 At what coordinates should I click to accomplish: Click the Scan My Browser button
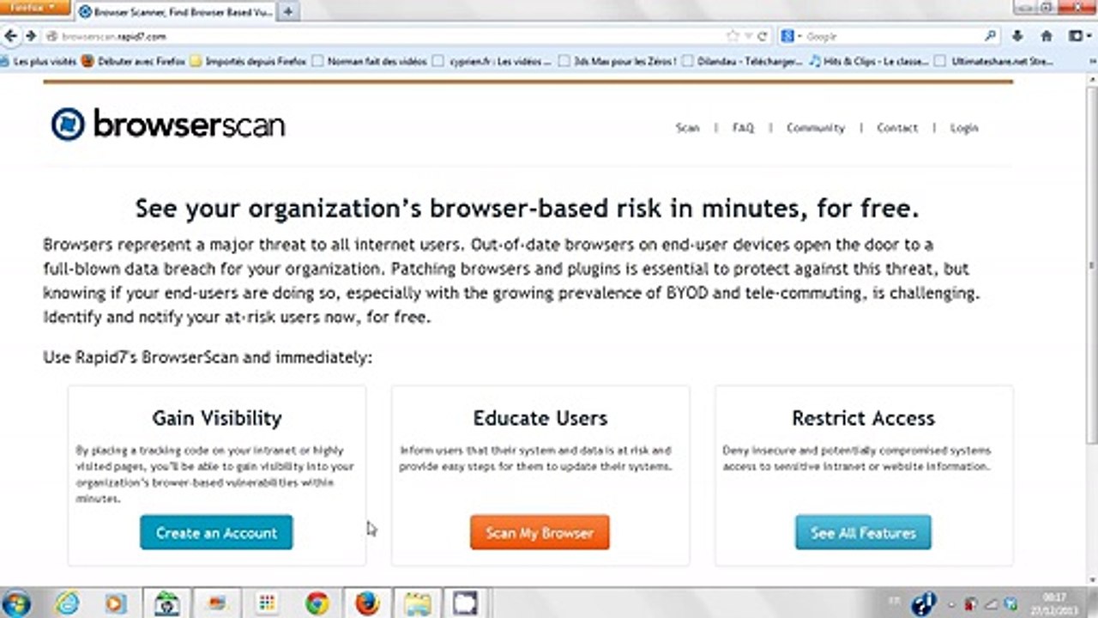(x=540, y=532)
